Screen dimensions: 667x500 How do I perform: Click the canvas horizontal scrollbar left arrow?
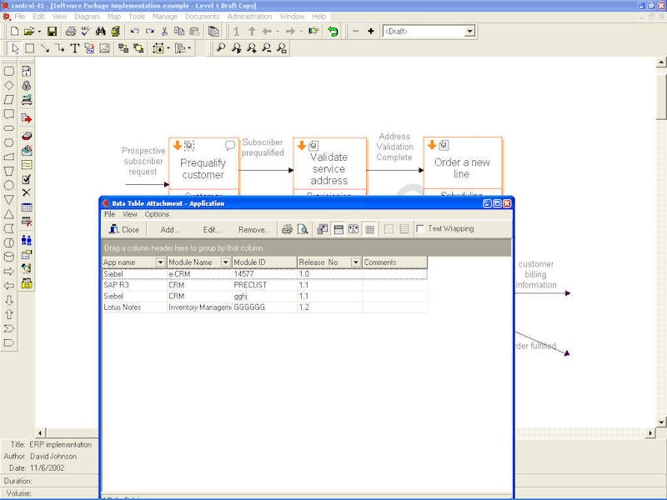[x=40, y=433]
